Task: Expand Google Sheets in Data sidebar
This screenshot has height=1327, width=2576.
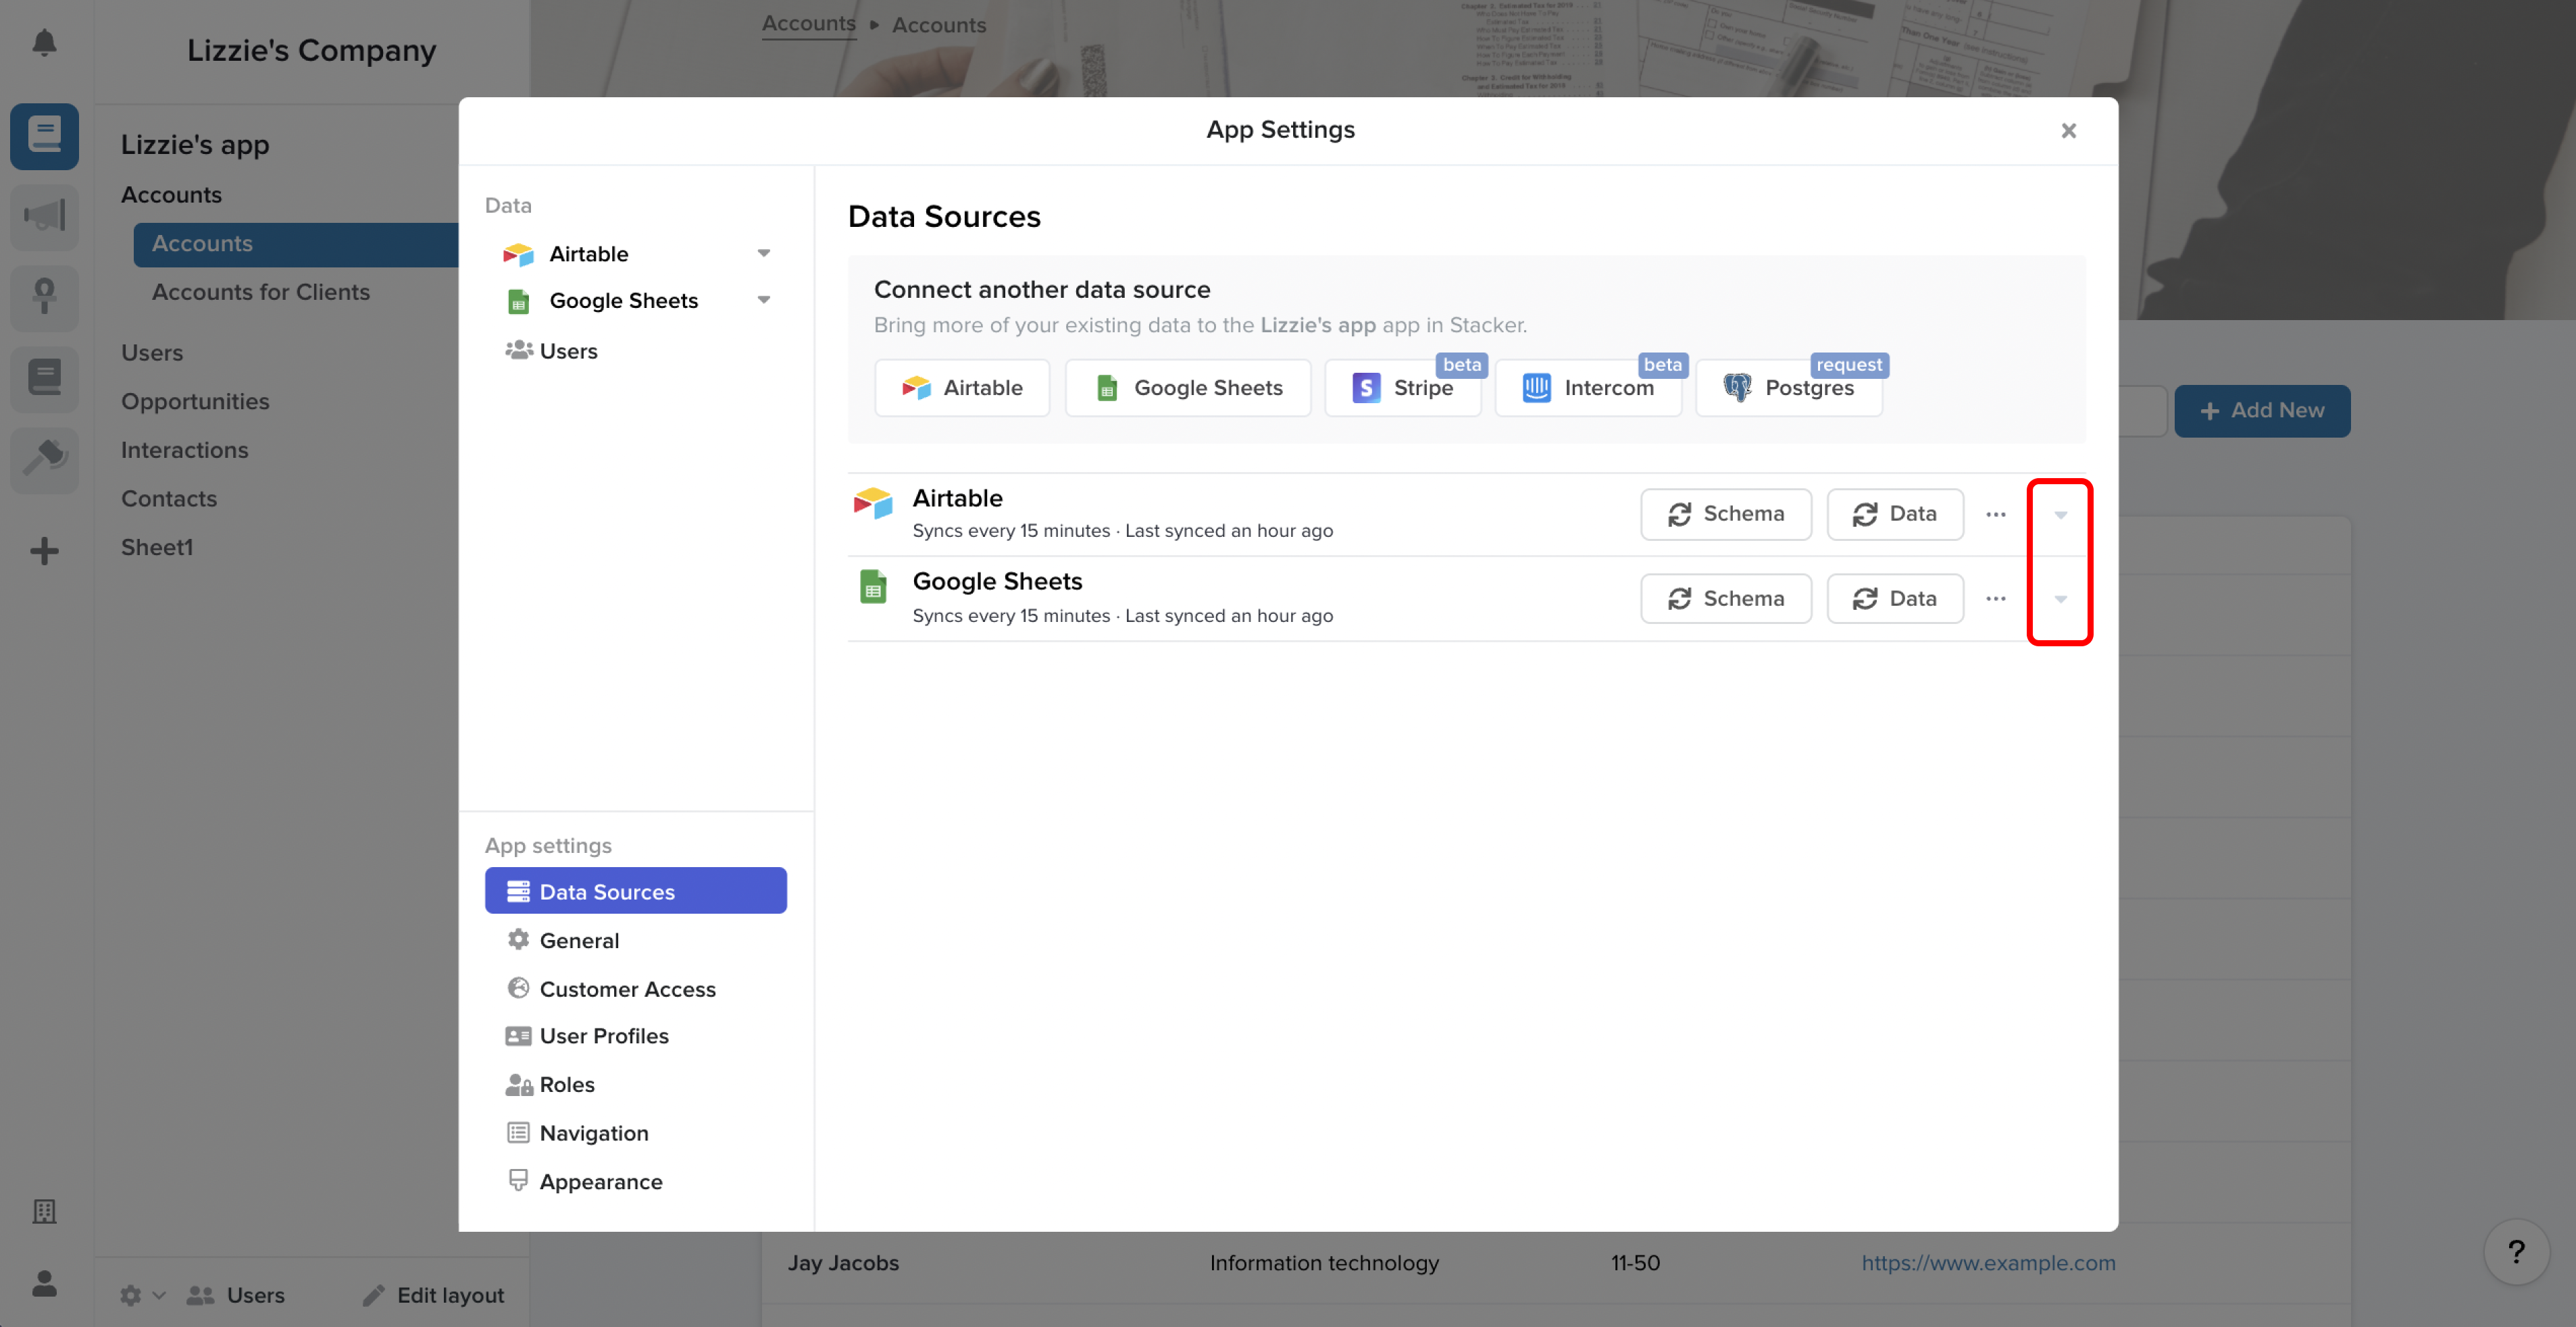Action: coord(764,301)
